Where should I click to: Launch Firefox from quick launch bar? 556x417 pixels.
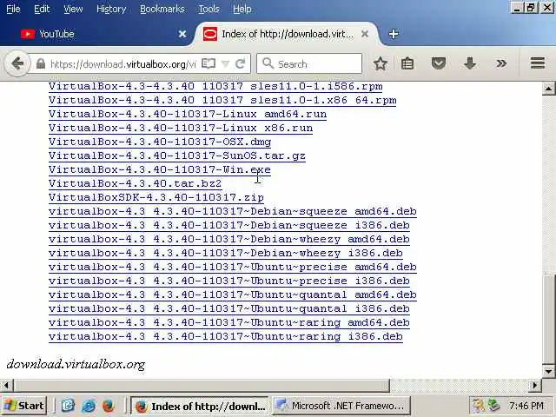[108, 406]
